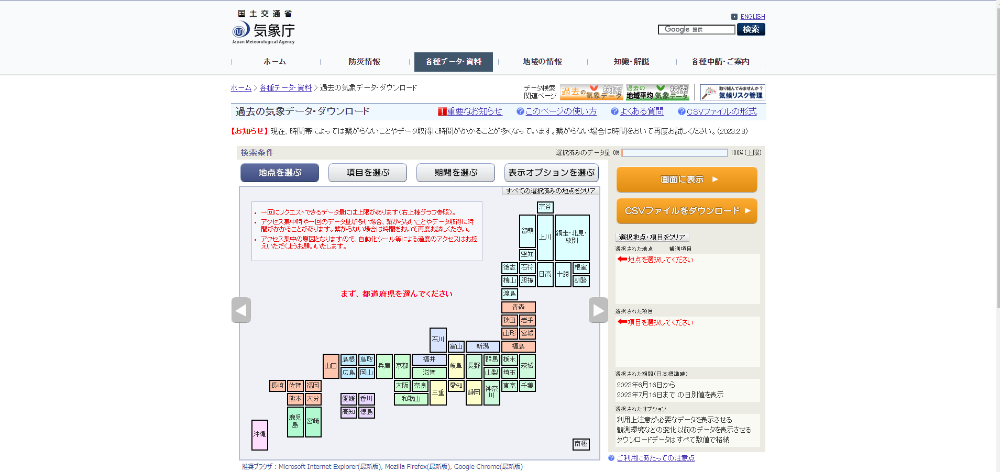Click the red exclamation icon beside 重要なお知らせ

point(443,111)
